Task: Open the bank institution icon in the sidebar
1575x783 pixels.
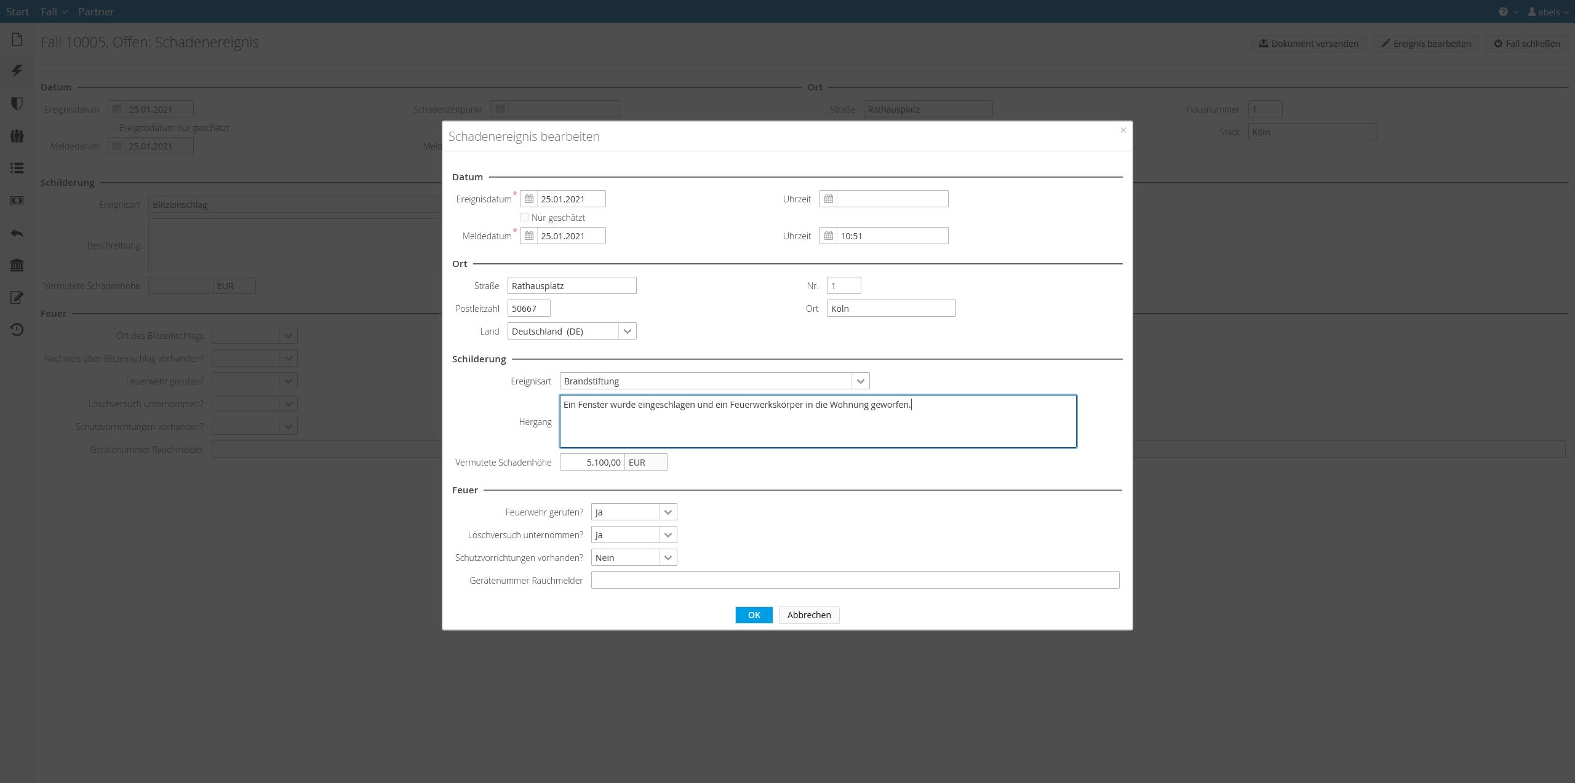Action: pos(17,265)
